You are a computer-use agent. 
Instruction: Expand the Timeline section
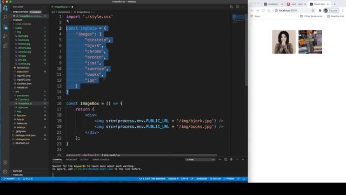click(18, 174)
